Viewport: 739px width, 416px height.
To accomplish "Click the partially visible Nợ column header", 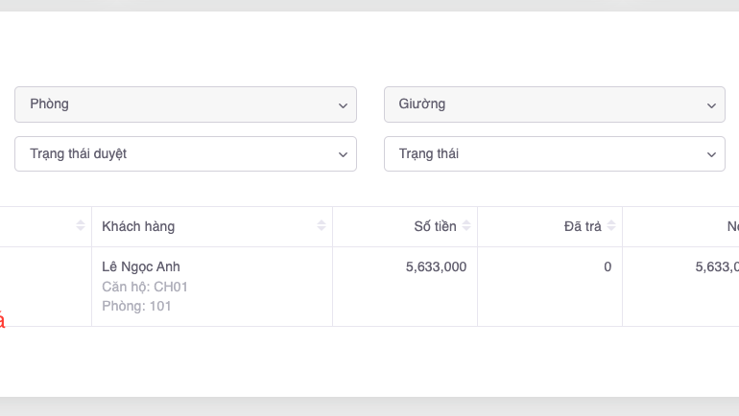I will click(x=731, y=226).
